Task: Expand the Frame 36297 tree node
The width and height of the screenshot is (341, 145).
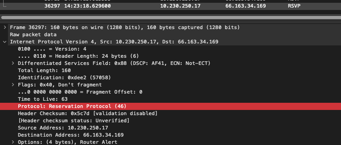Action: click(x=5, y=27)
